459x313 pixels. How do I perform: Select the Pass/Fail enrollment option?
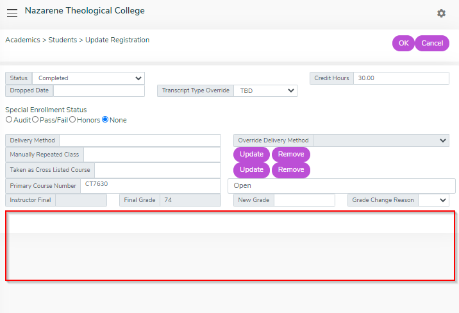35,119
